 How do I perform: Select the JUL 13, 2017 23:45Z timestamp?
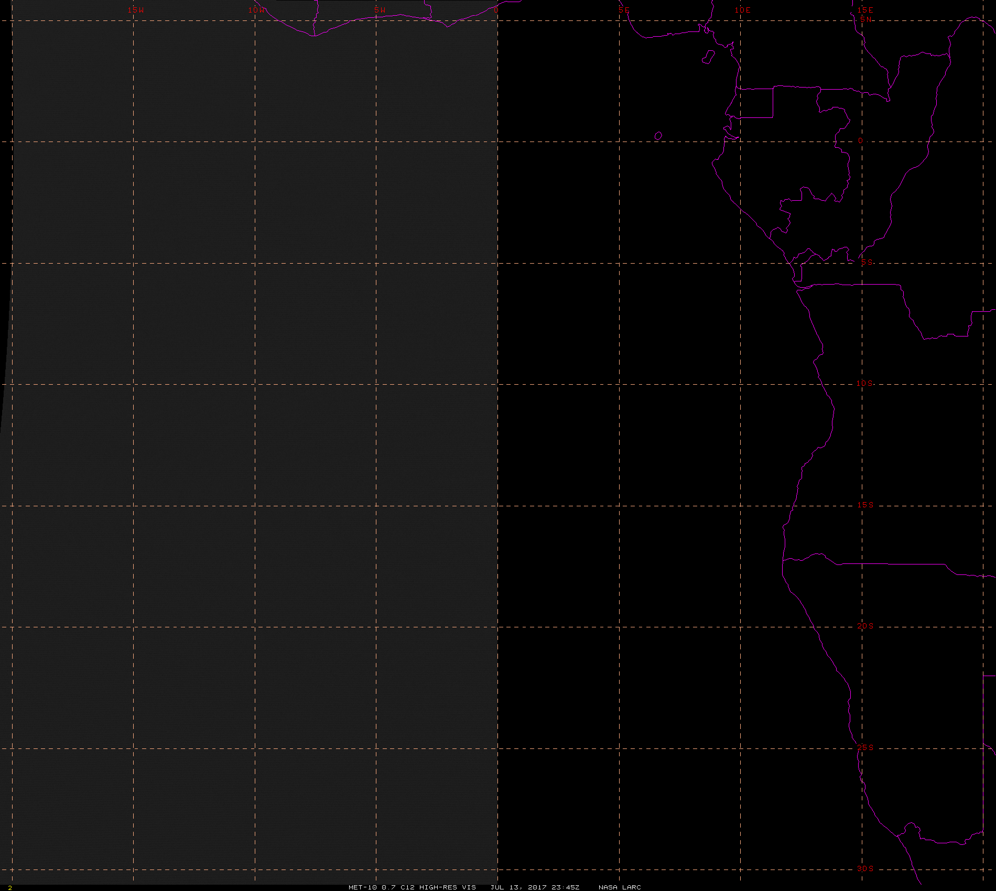(x=535, y=887)
